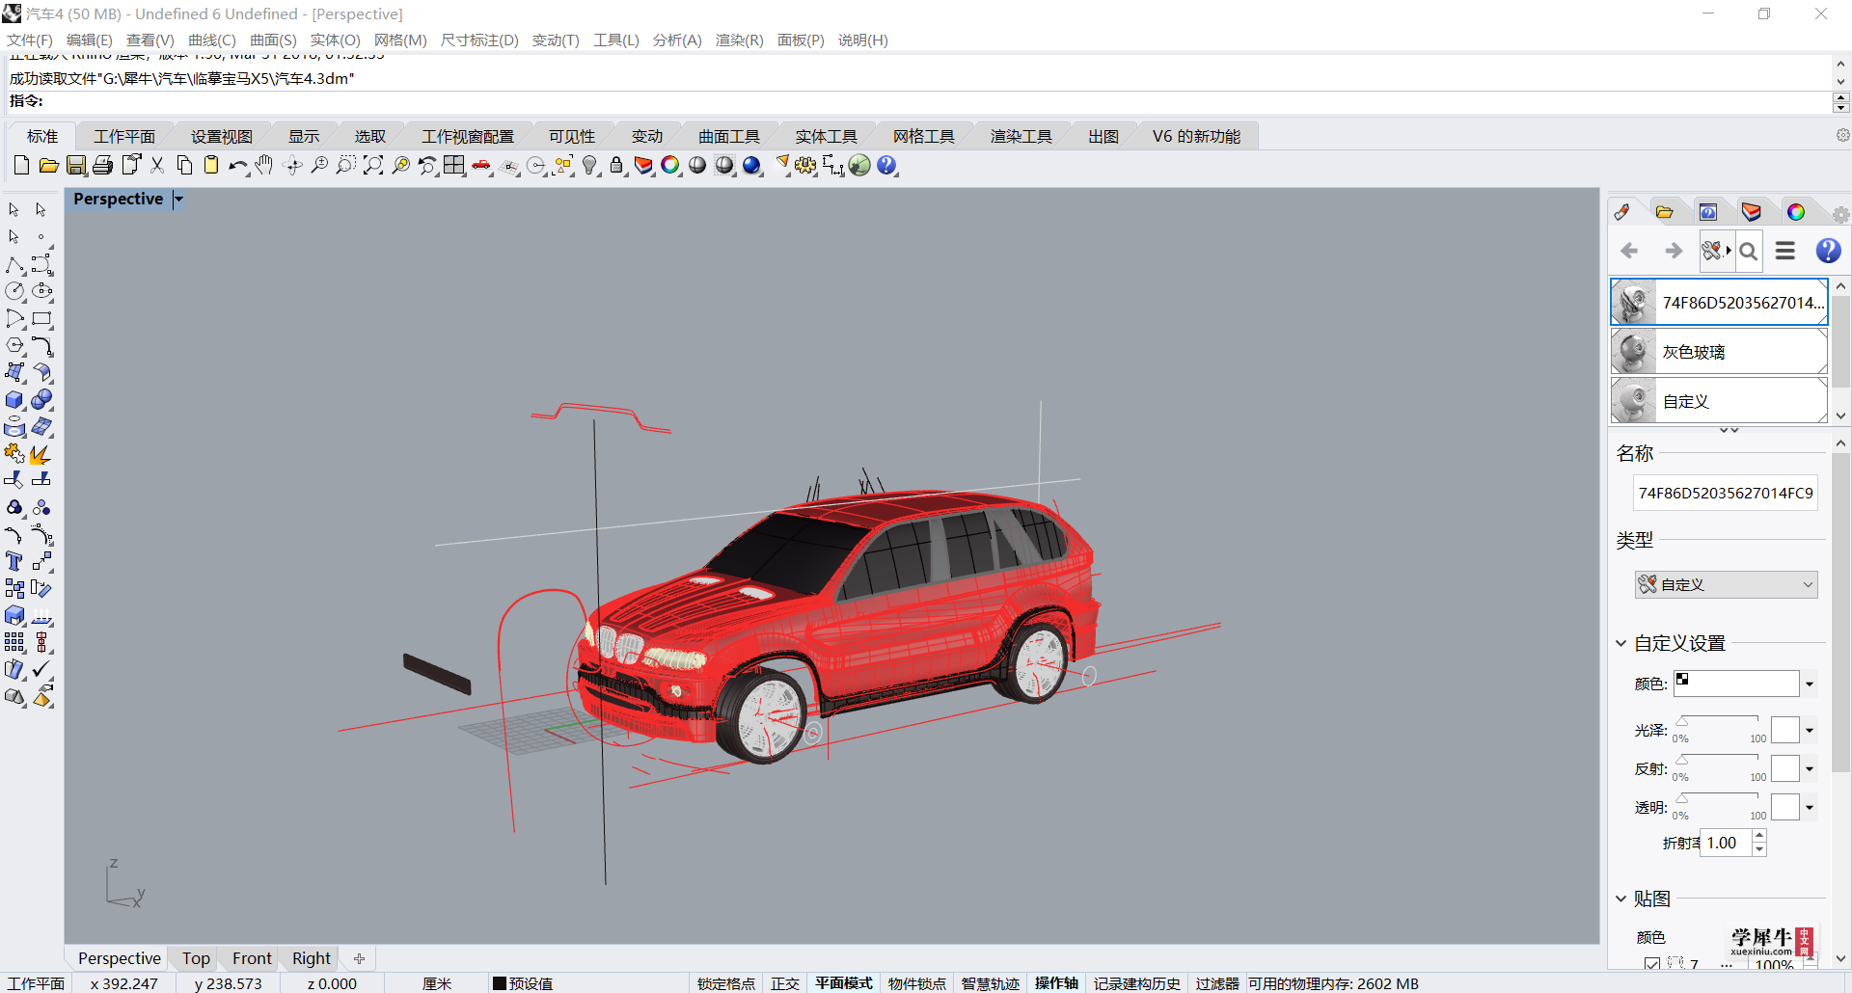The width and height of the screenshot is (1852, 993).
Task: Toggle 过滤器 filter in the status bar
Action: [1217, 983]
